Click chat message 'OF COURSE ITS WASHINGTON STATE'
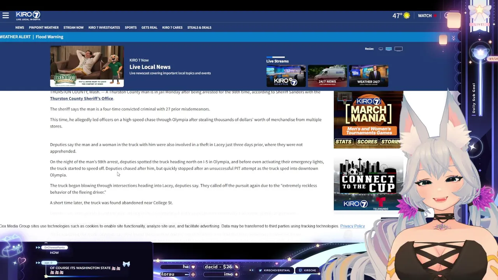The height and width of the screenshot is (280, 498). pos(80,268)
